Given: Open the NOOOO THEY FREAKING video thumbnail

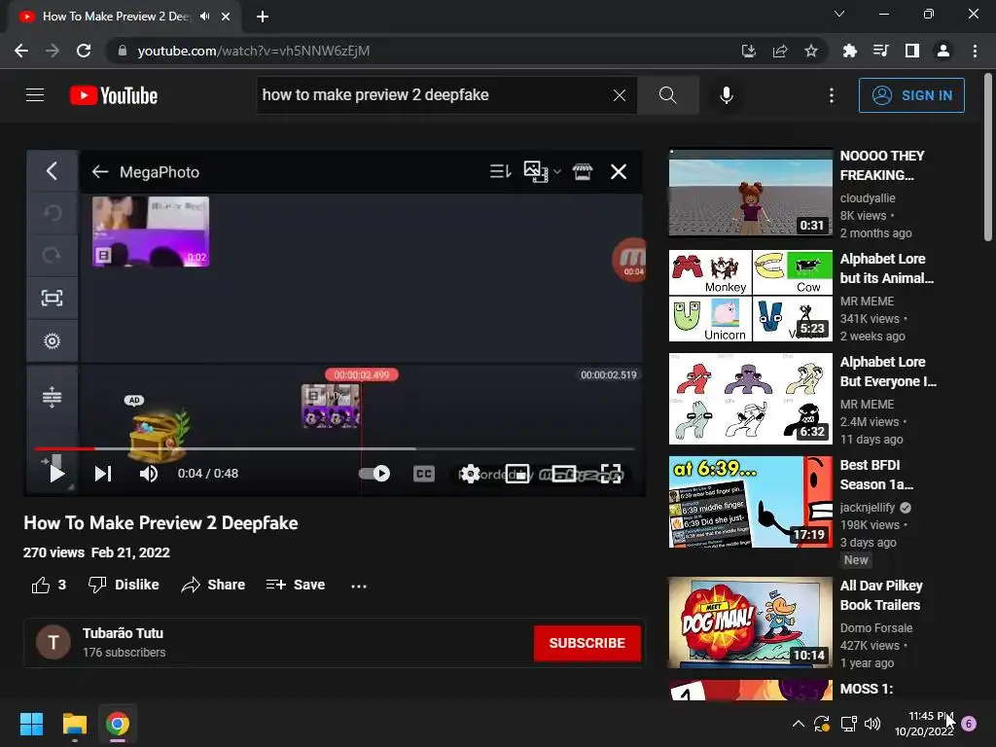Looking at the screenshot, I should coord(750,193).
